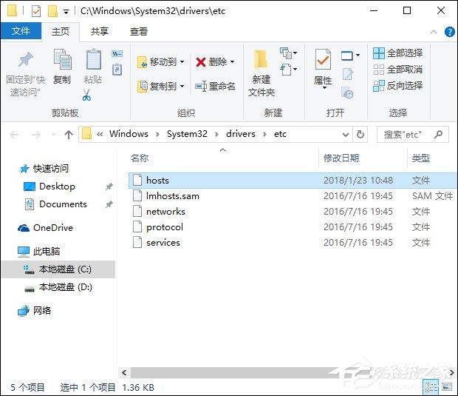Click Invert selection in the ribbon
The width and height of the screenshot is (458, 396).
[x=398, y=86]
